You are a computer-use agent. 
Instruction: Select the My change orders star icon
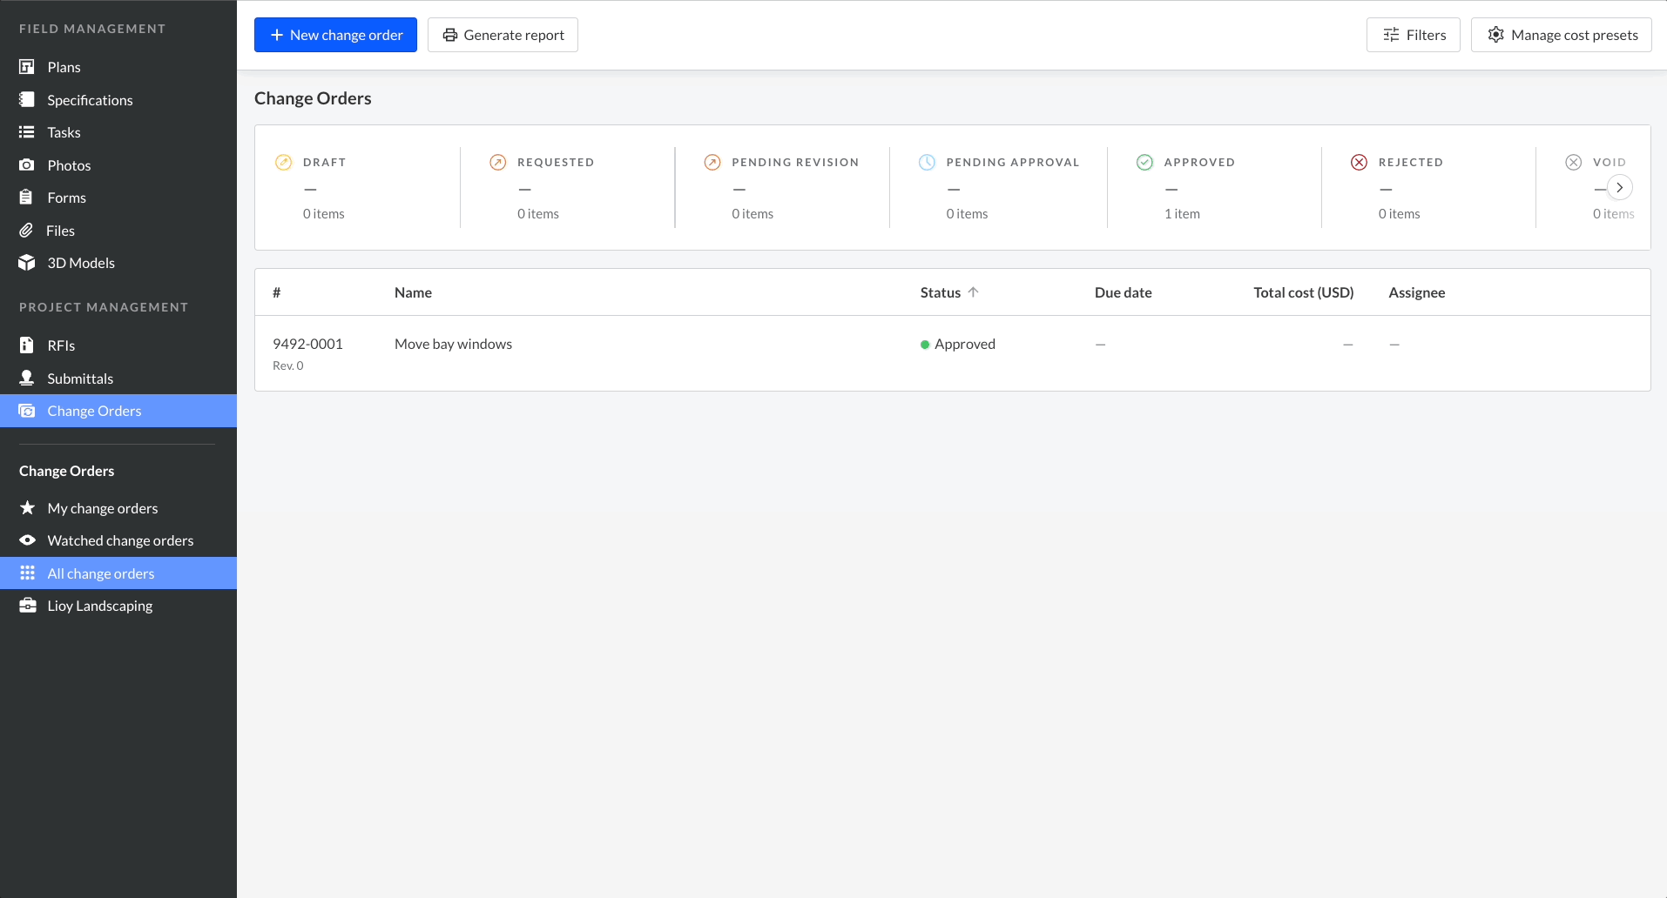click(x=28, y=508)
